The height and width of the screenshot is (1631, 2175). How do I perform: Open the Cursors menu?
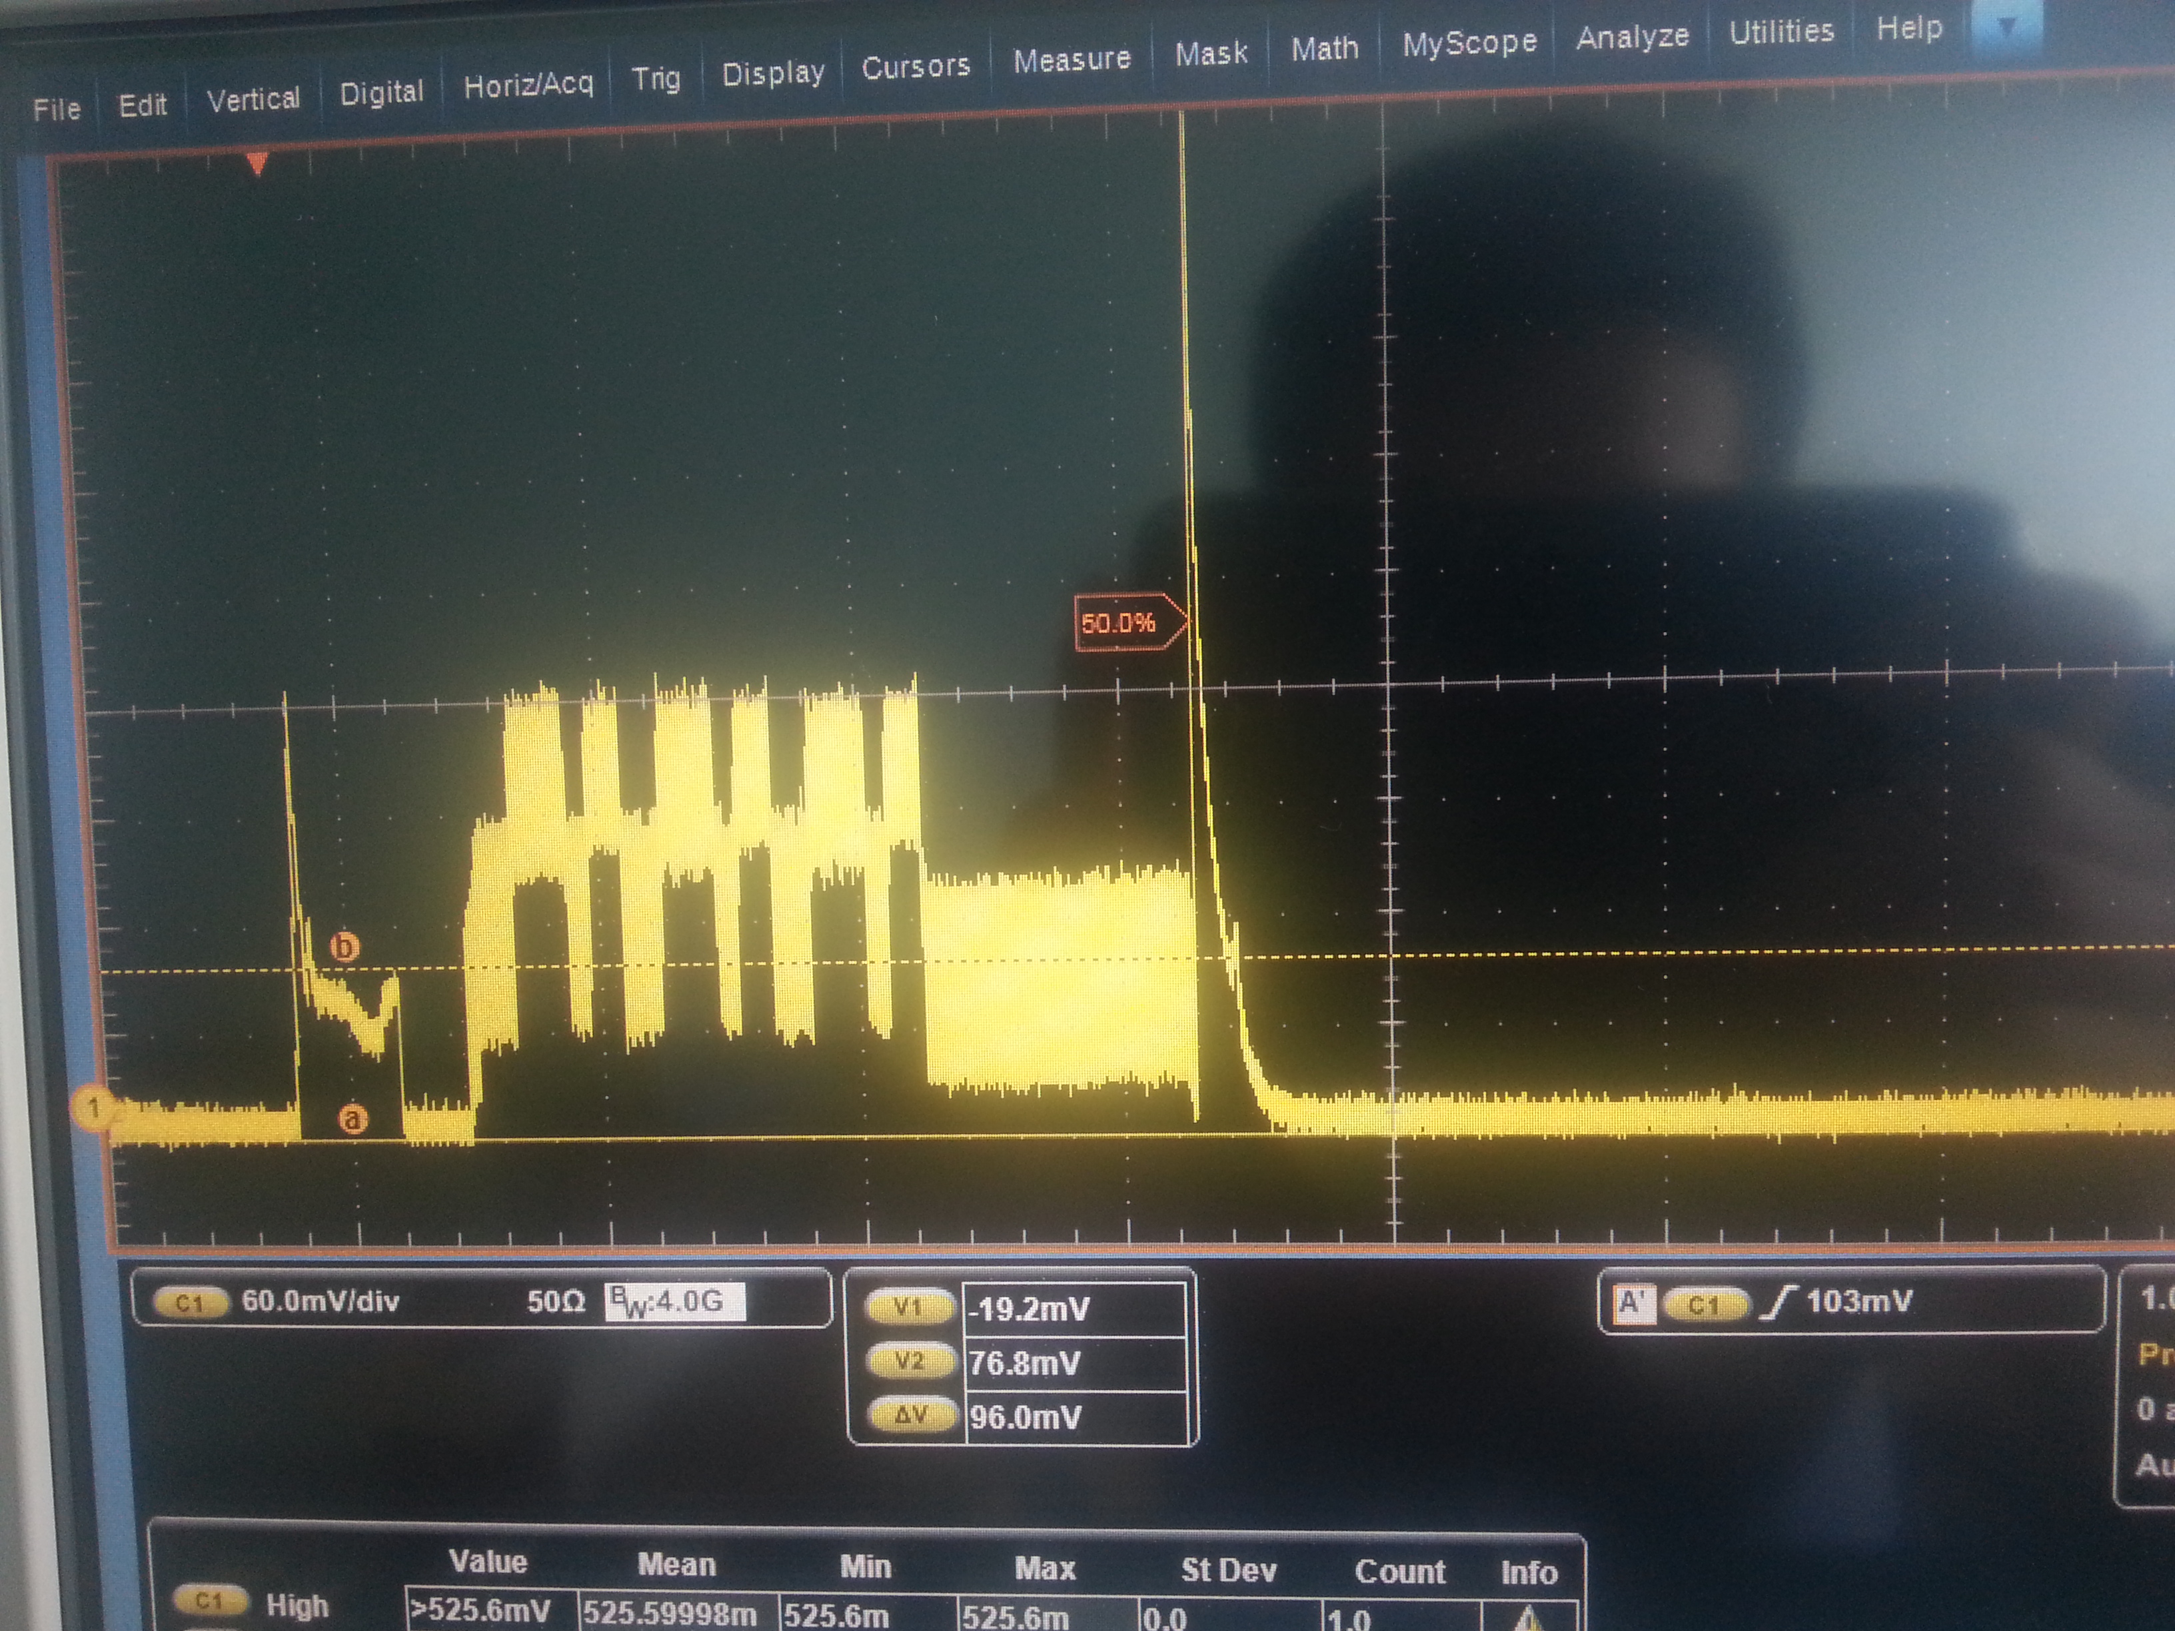point(916,67)
